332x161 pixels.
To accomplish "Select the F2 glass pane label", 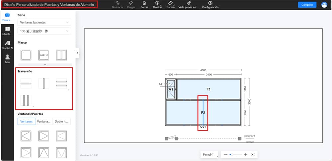I will [x=203, y=113].
